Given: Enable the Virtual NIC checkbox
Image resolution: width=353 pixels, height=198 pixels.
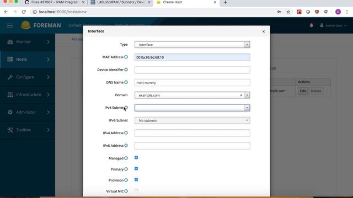Looking at the screenshot, I should (x=136, y=191).
